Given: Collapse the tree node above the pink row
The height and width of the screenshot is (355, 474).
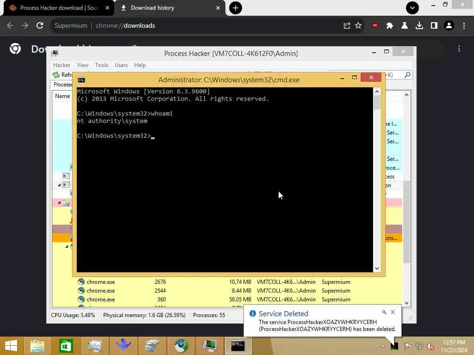Looking at the screenshot, I should tap(60, 185).
